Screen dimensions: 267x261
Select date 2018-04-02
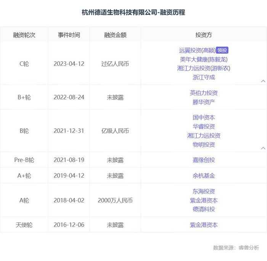pyautogui.click(x=69, y=201)
